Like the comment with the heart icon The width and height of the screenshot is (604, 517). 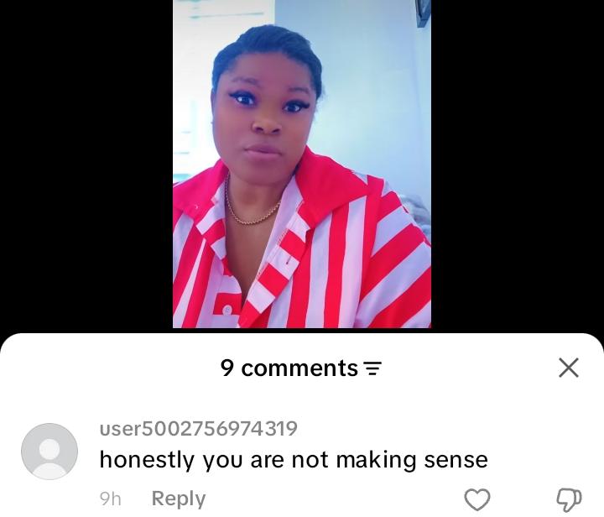pos(477,499)
